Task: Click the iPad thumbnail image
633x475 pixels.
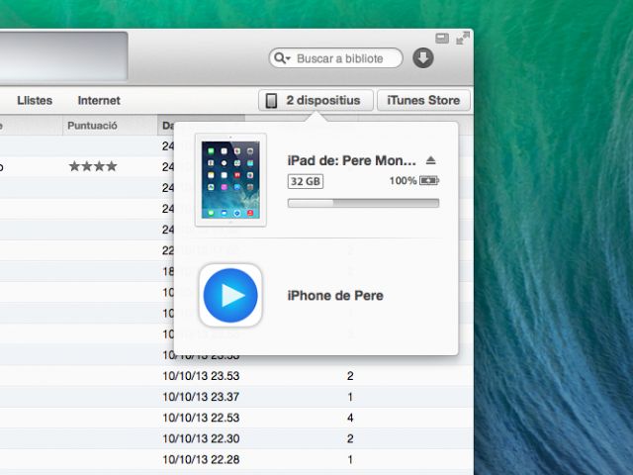Action: click(x=230, y=180)
